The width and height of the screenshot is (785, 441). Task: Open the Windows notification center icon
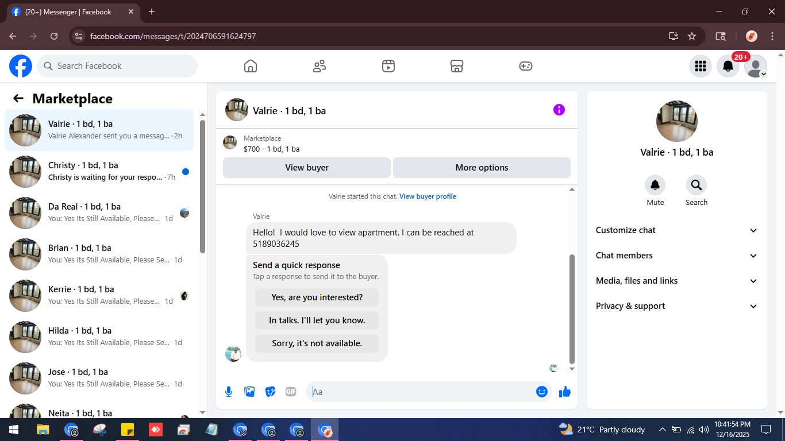[x=766, y=430]
